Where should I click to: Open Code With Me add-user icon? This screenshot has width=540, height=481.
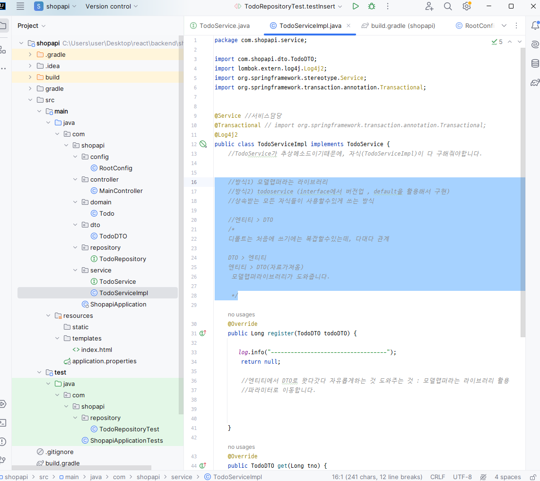tap(429, 6)
